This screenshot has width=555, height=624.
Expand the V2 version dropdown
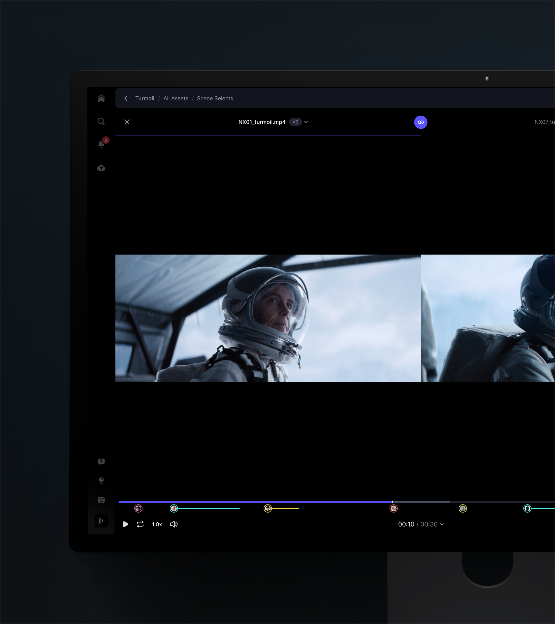(306, 122)
